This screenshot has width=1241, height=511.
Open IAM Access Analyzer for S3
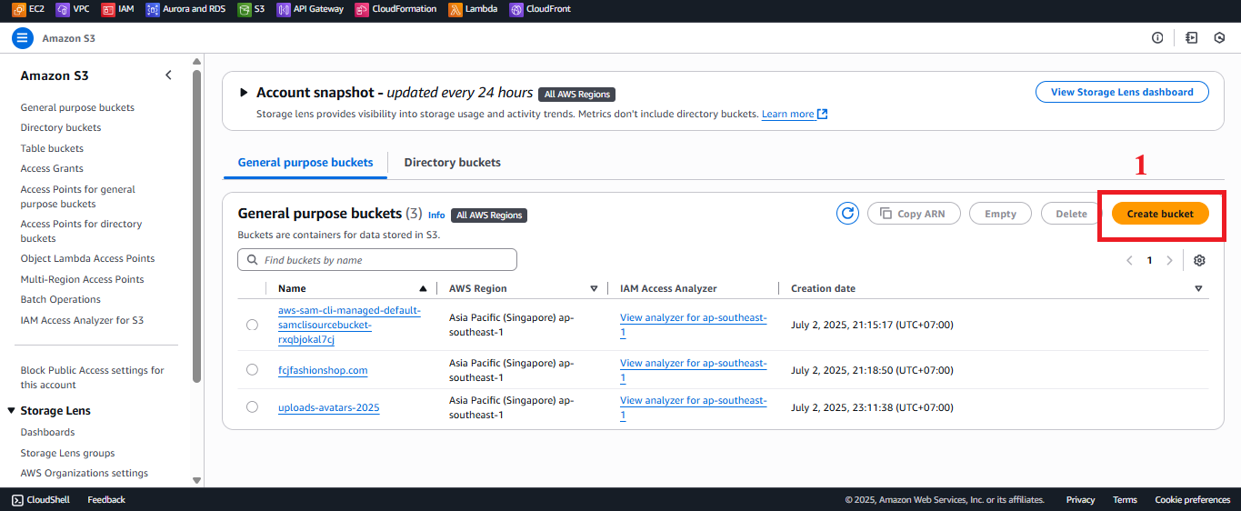point(82,320)
